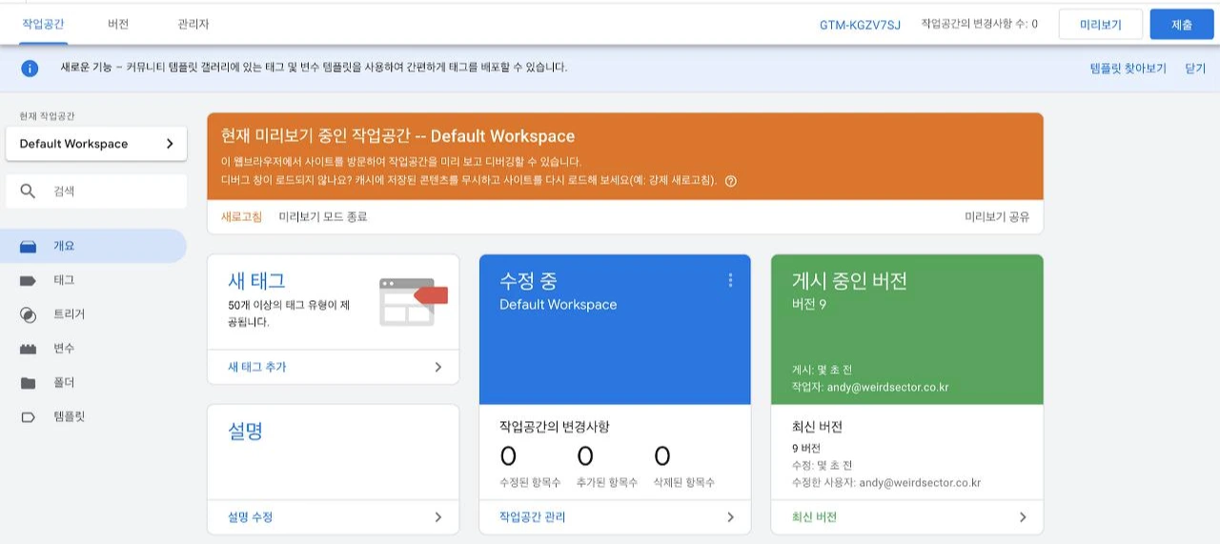Click 템플릿 찾아보기 link
This screenshot has height=544, width=1220.
(1128, 69)
